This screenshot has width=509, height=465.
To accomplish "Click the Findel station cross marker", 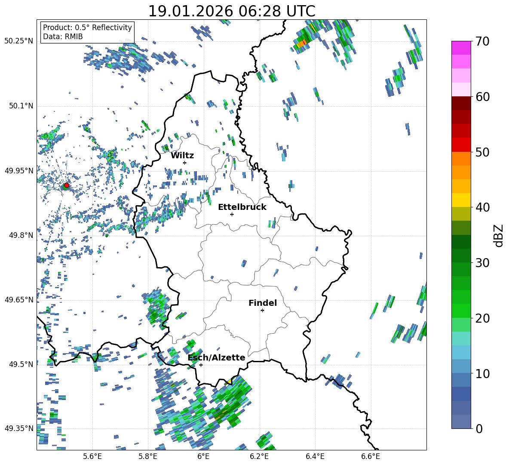I will (262, 311).
